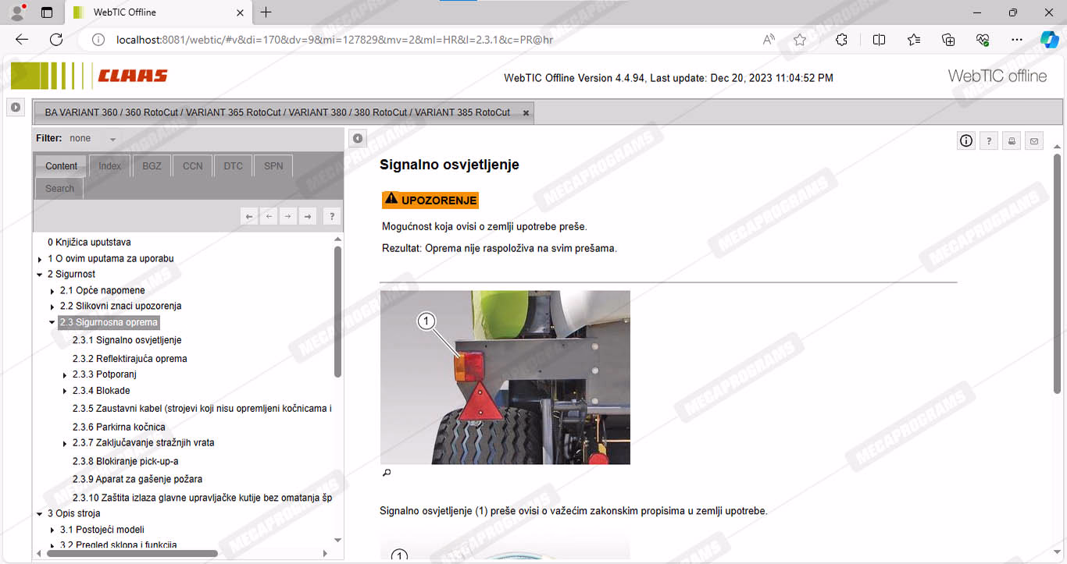This screenshot has height=564, width=1067.
Task: Click the signal light photo thumbnail
Action: [x=505, y=378]
